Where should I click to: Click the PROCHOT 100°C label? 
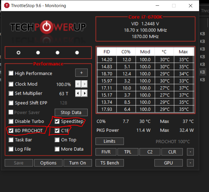click(173, 141)
